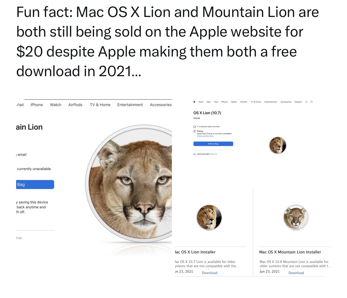Open the Support menu in small Apple nav
This screenshot has height=298, width=347.
298,102
